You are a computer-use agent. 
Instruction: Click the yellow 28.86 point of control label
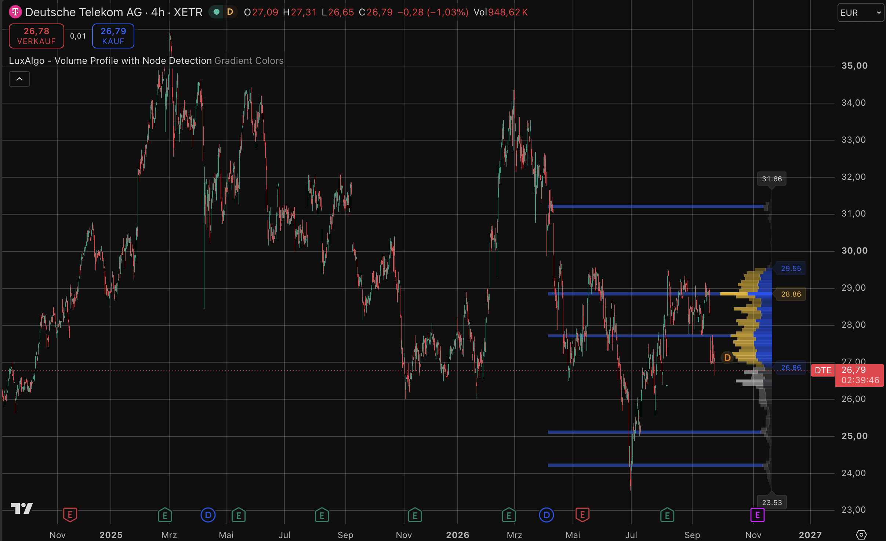(x=791, y=294)
